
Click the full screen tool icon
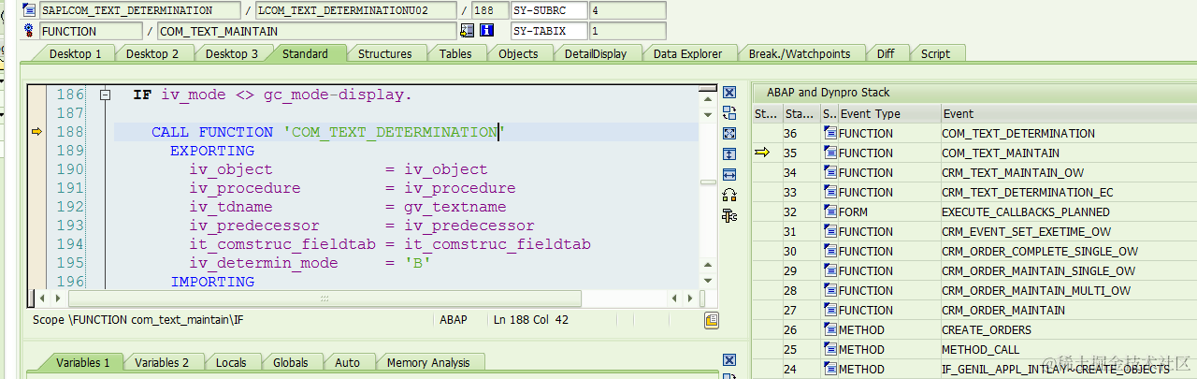pyautogui.click(x=729, y=134)
